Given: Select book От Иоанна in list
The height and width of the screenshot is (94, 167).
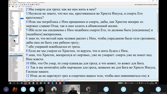Looking at the screenshot, I should [x=12, y=26].
